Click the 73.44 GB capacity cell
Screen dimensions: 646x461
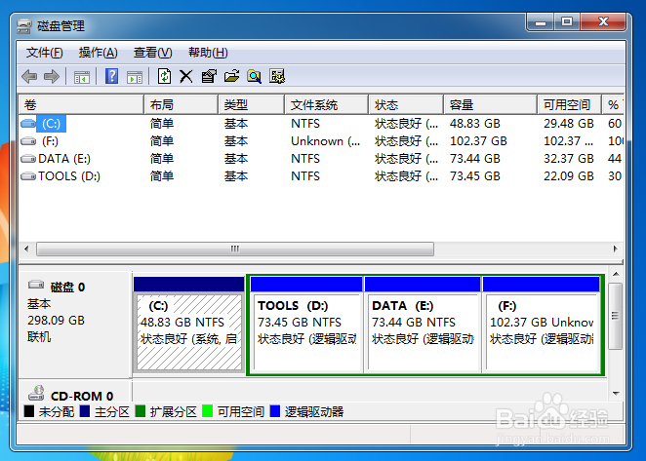click(x=474, y=159)
